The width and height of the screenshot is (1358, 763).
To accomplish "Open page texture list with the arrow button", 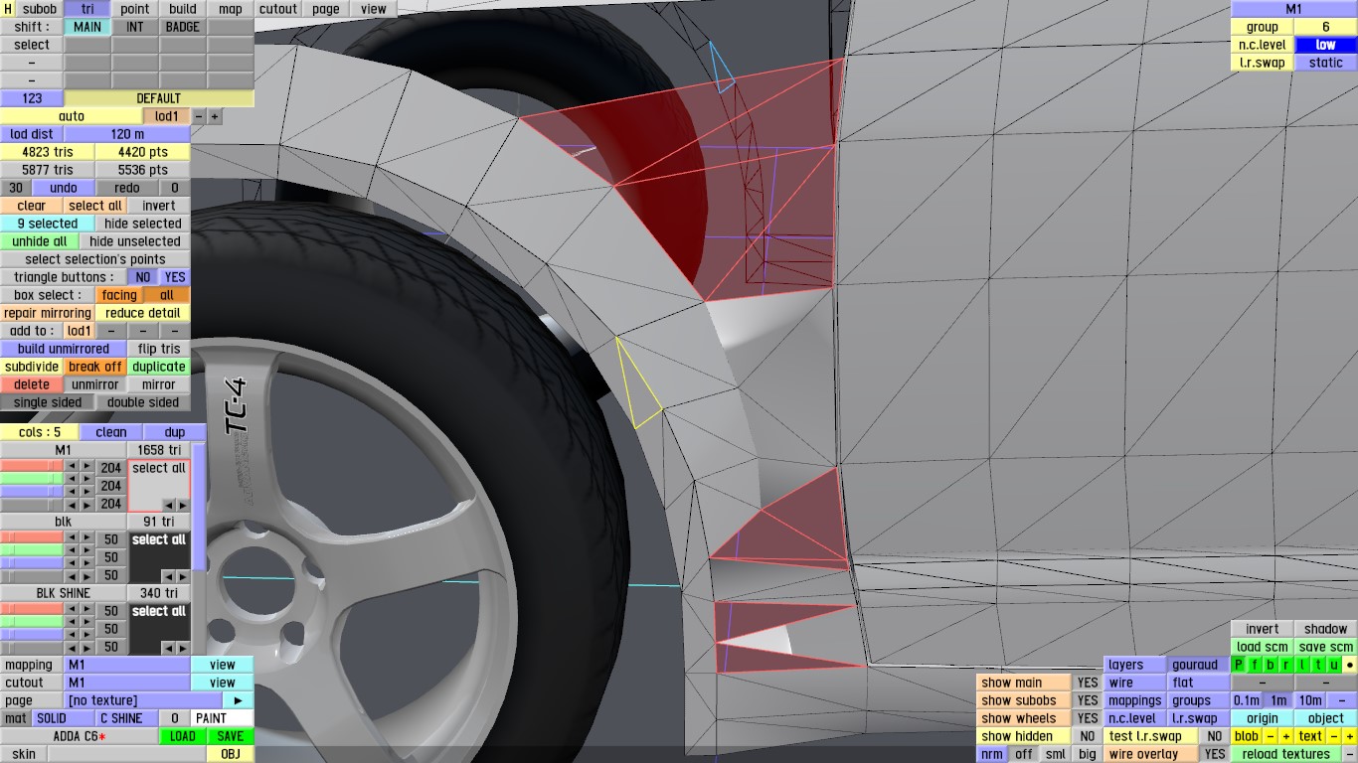I will coord(238,700).
